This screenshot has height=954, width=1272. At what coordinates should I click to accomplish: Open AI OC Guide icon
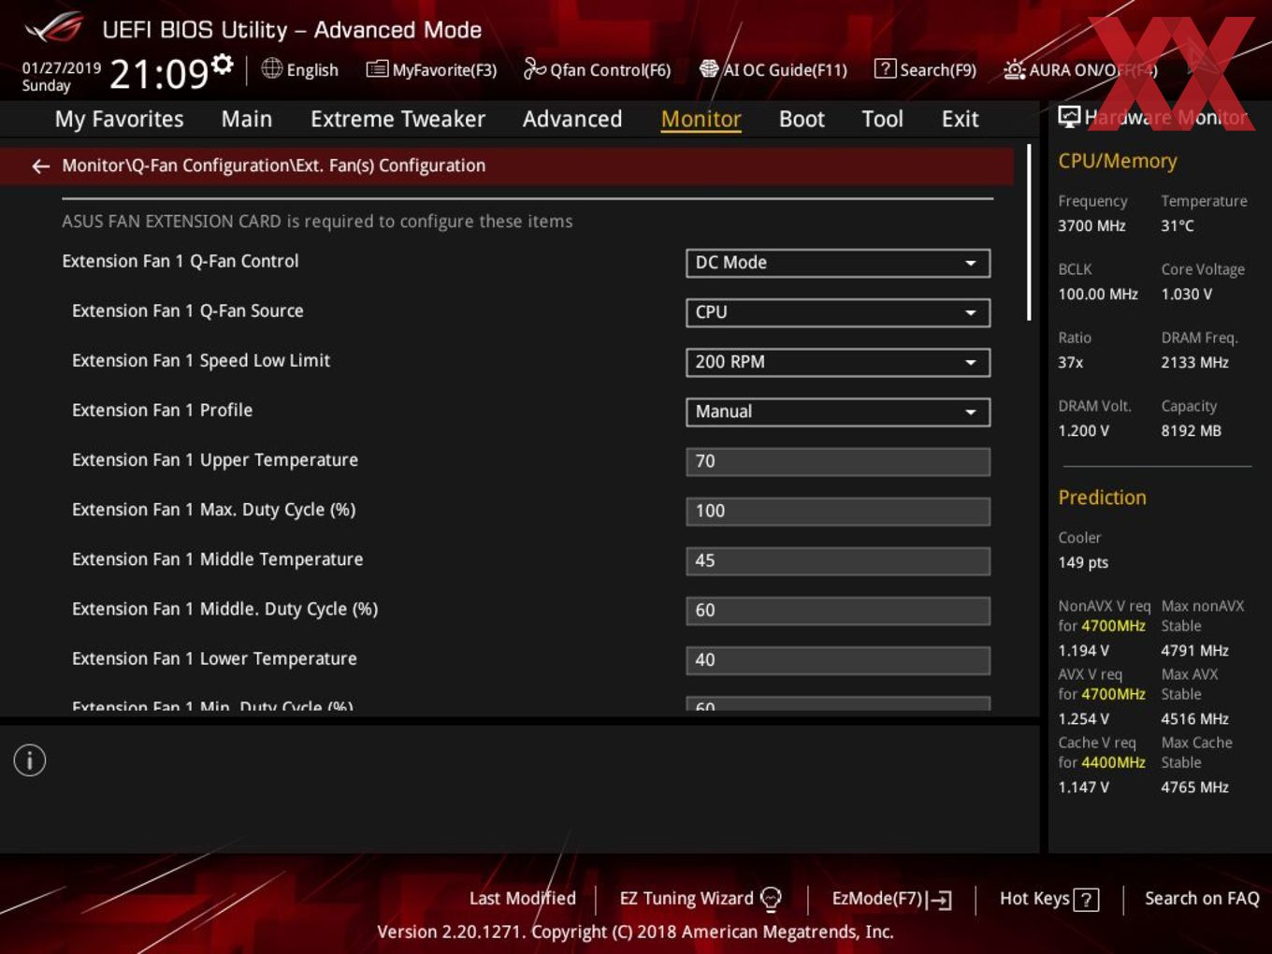tap(709, 68)
